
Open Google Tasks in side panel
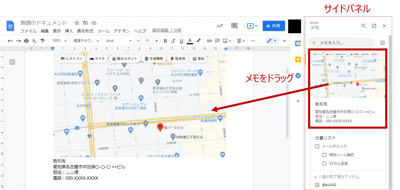(298, 76)
